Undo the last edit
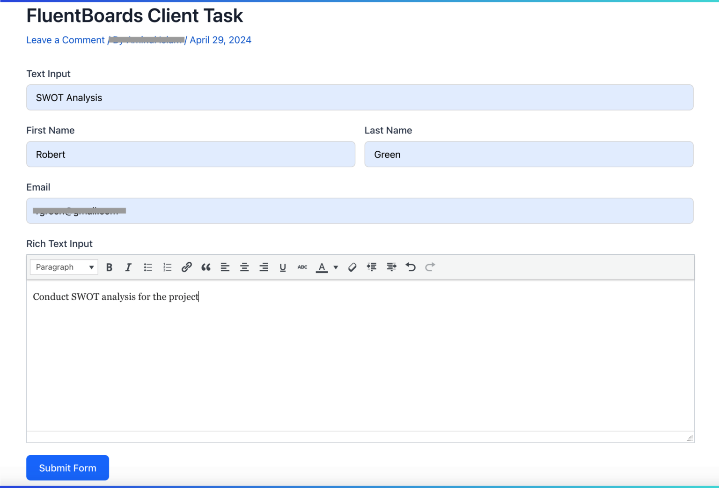The height and width of the screenshot is (488, 719). tap(411, 267)
